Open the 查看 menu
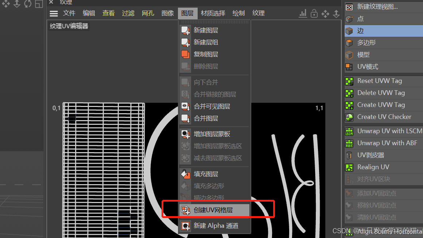 point(108,13)
